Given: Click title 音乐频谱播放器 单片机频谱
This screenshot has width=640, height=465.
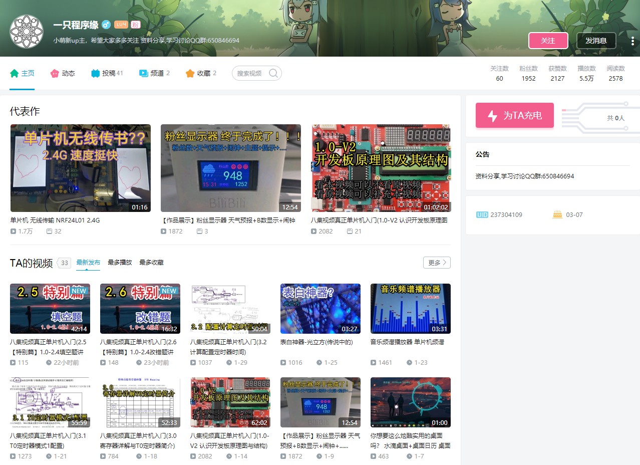Looking at the screenshot, I should click(x=407, y=342).
